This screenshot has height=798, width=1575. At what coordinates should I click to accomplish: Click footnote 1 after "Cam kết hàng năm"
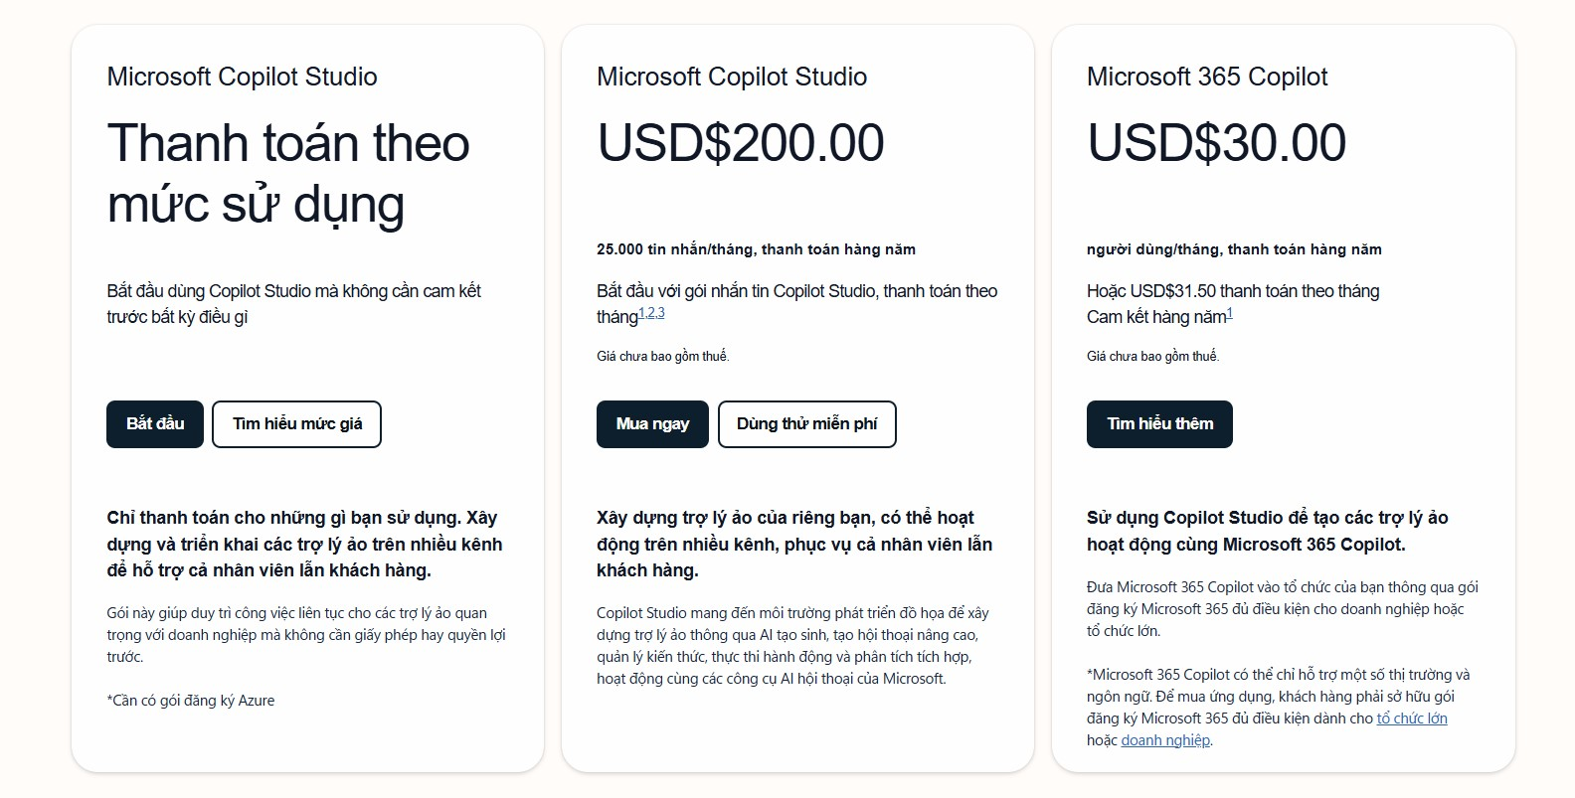pos(1230,313)
